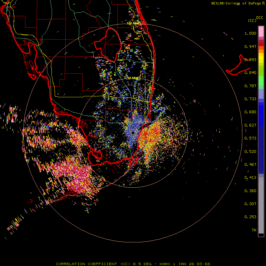Image resolution: width=266 pixels, height=266 pixels.
Task: Click the 03:08 timestamp in caption
Action: click(203, 264)
